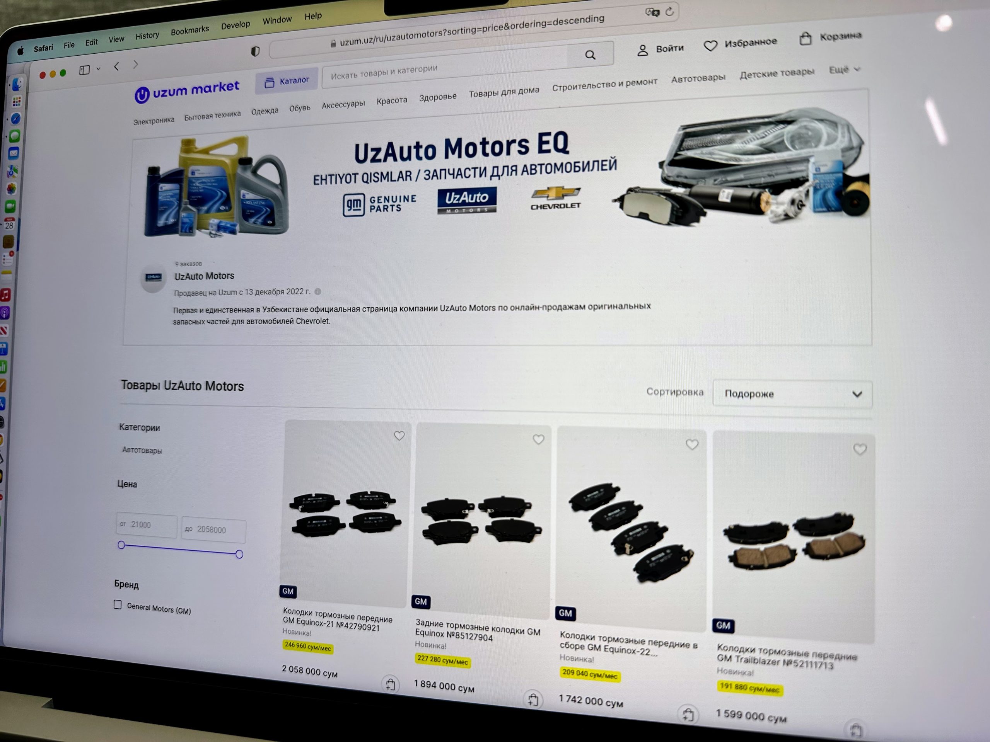The width and height of the screenshot is (990, 742).
Task: Open Mail from the Dock
Action: click(x=14, y=153)
